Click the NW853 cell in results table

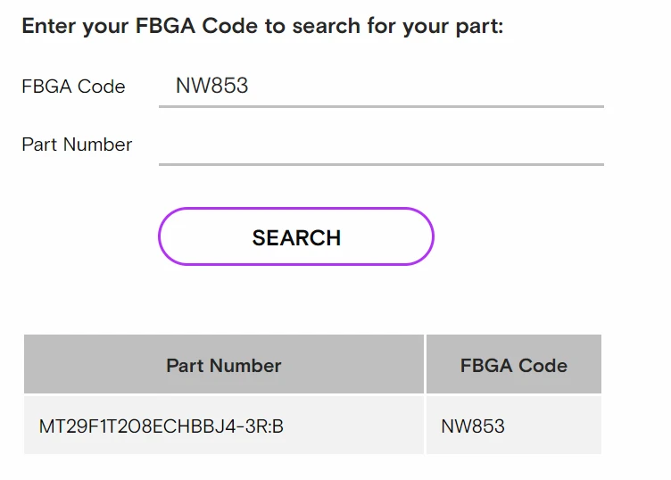pyautogui.click(x=473, y=426)
